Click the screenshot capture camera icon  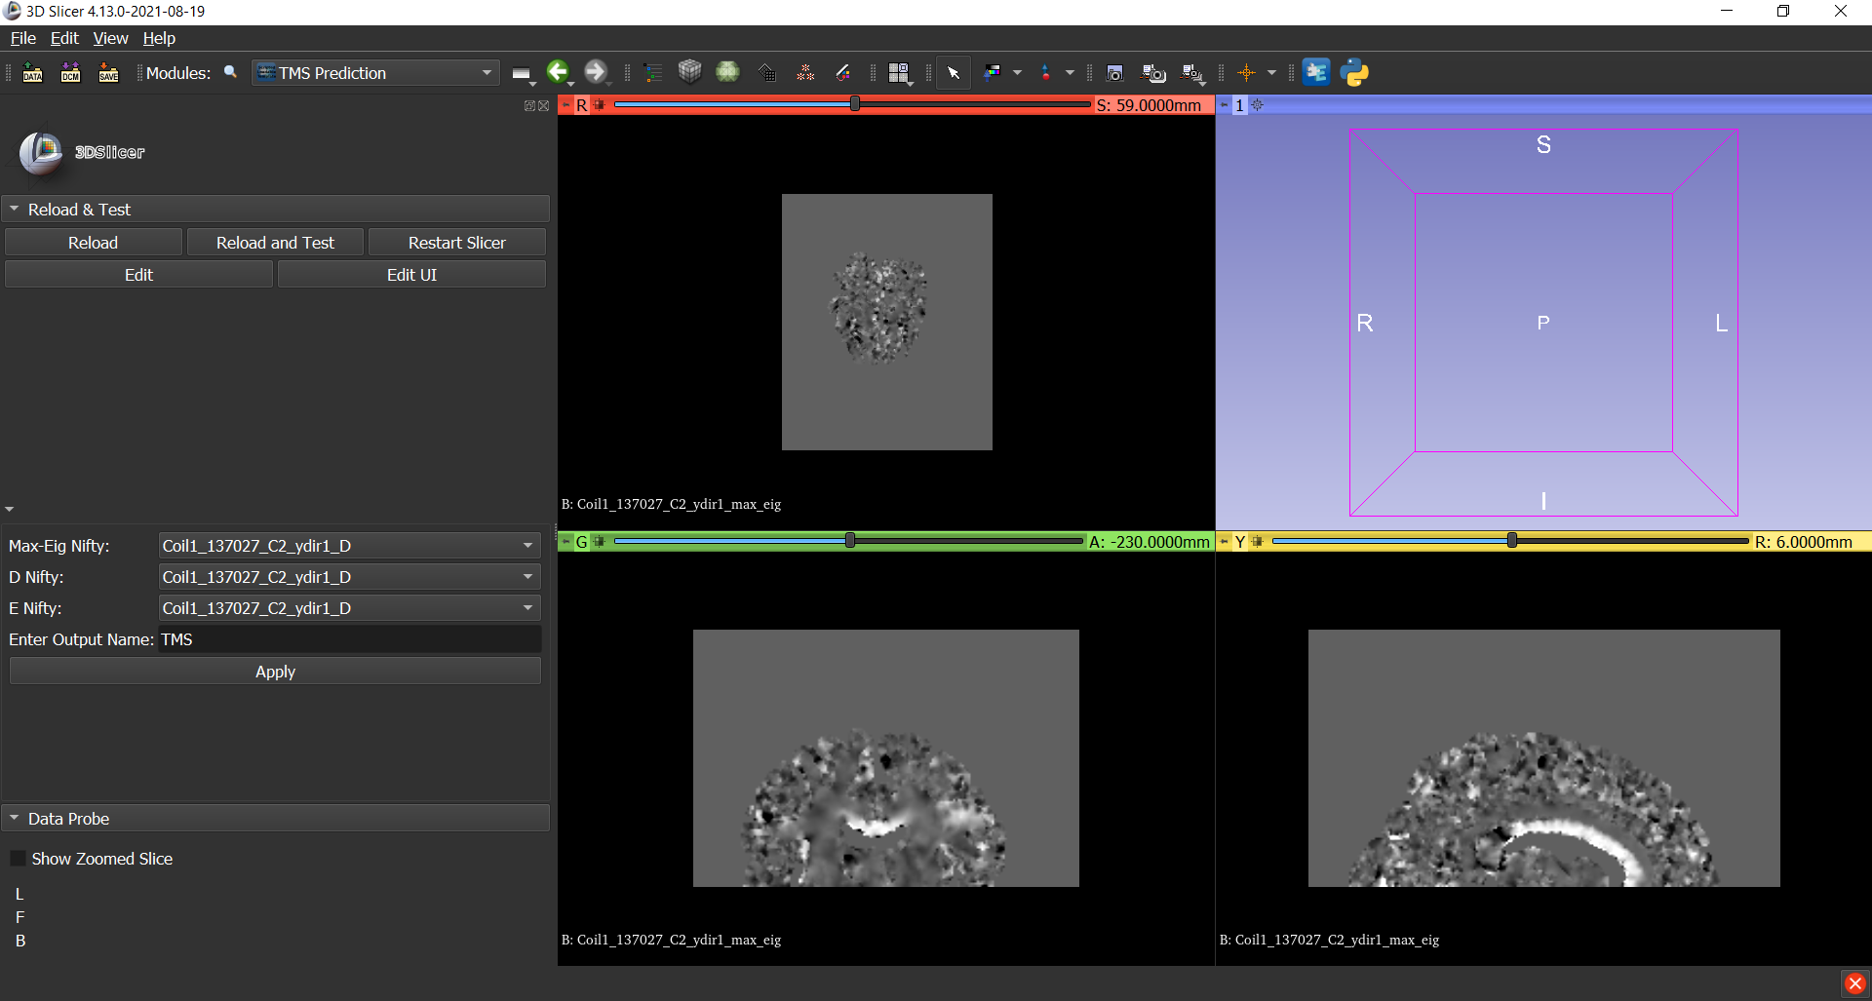pyautogui.click(x=1115, y=73)
